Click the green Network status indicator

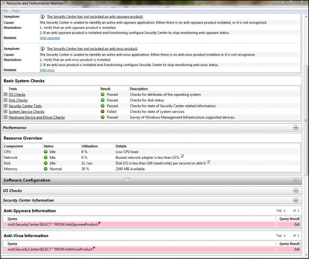[x=45, y=158]
